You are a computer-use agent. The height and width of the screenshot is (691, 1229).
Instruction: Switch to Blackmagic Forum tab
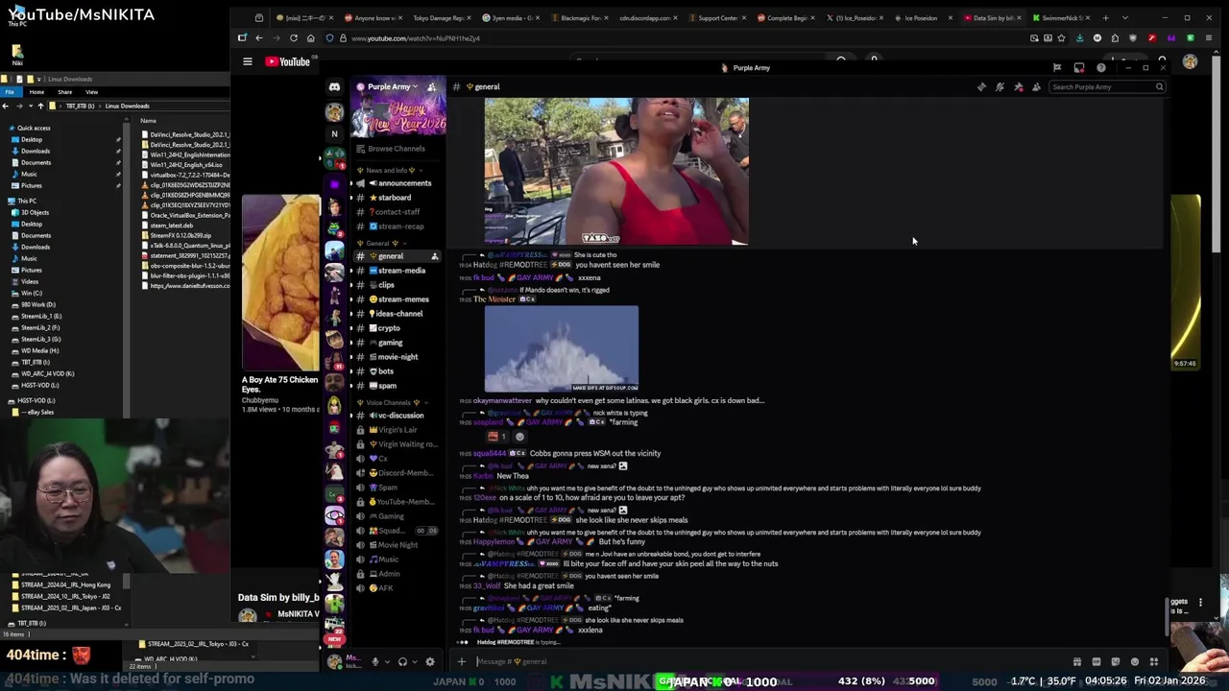click(x=580, y=18)
